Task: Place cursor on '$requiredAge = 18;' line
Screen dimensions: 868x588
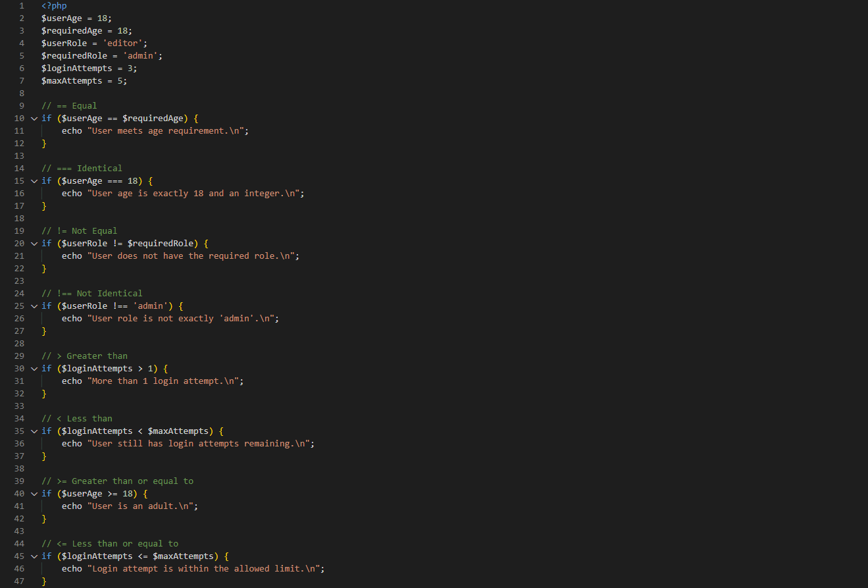Action: 87,31
